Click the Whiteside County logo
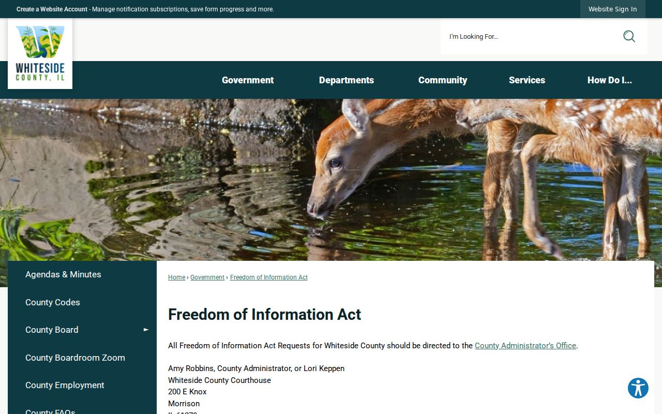Viewport: 662px width, 414px height. tap(40, 54)
